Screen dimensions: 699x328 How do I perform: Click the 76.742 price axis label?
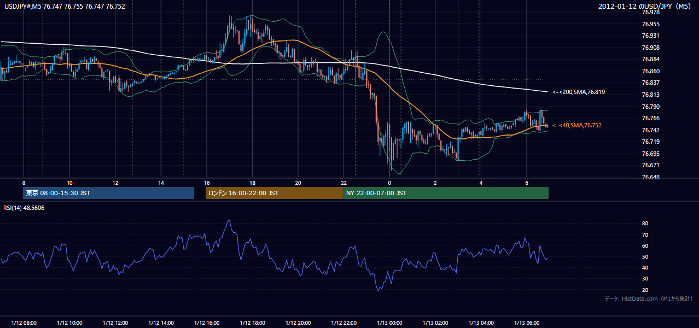click(650, 130)
